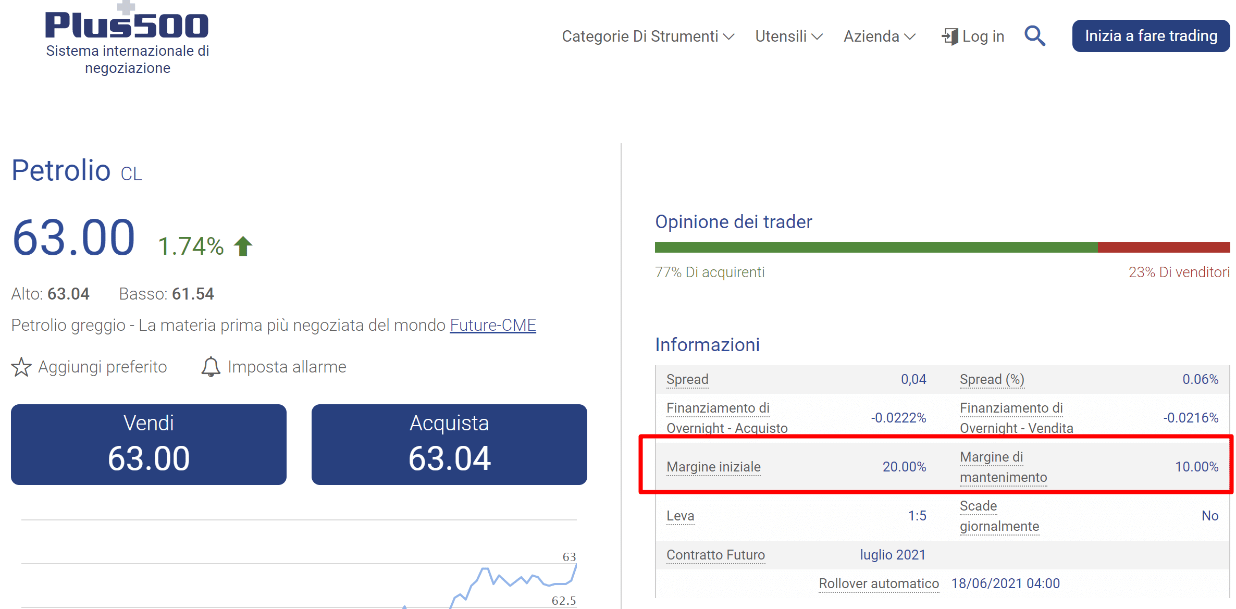
Task: Click the Spread label
Action: tap(687, 379)
